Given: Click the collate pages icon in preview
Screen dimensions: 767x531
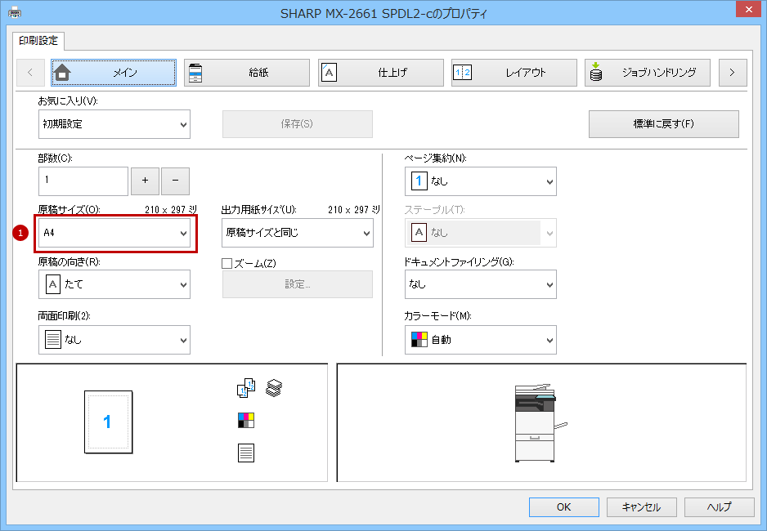Looking at the screenshot, I should click(246, 388).
